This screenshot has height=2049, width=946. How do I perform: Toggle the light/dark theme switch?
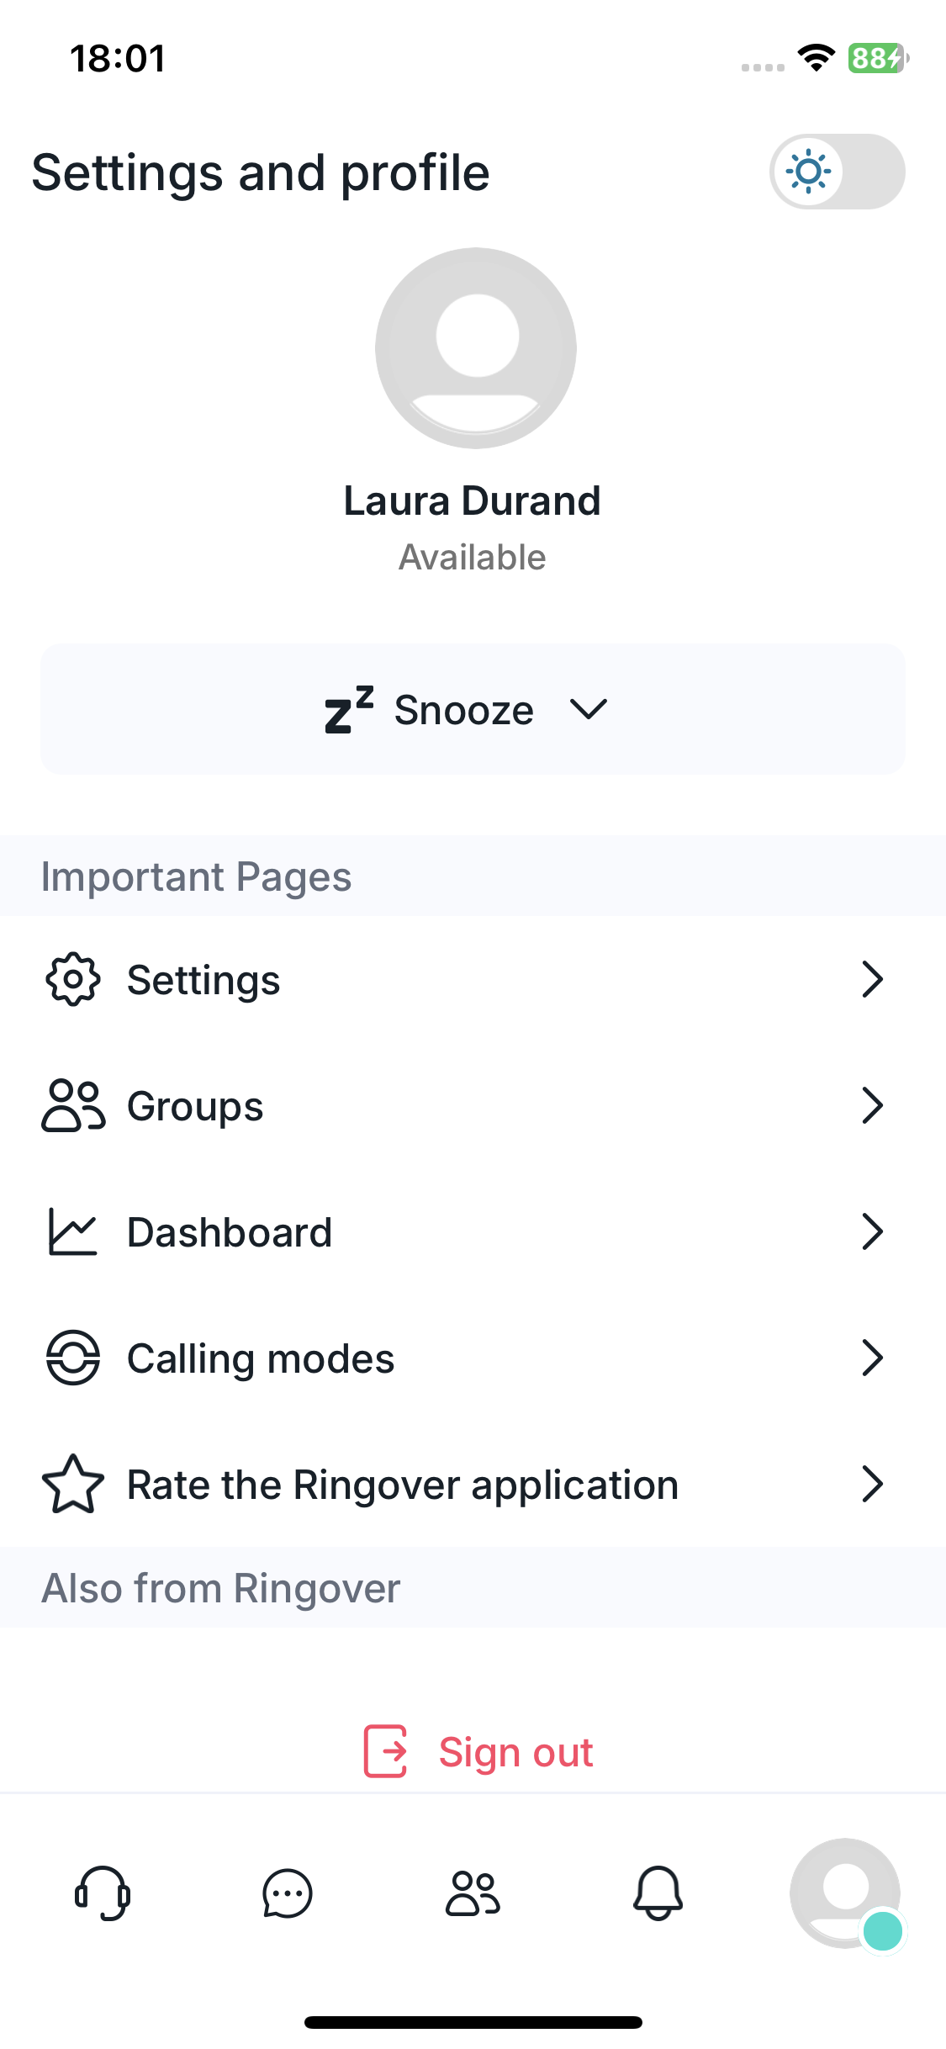[837, 172]
